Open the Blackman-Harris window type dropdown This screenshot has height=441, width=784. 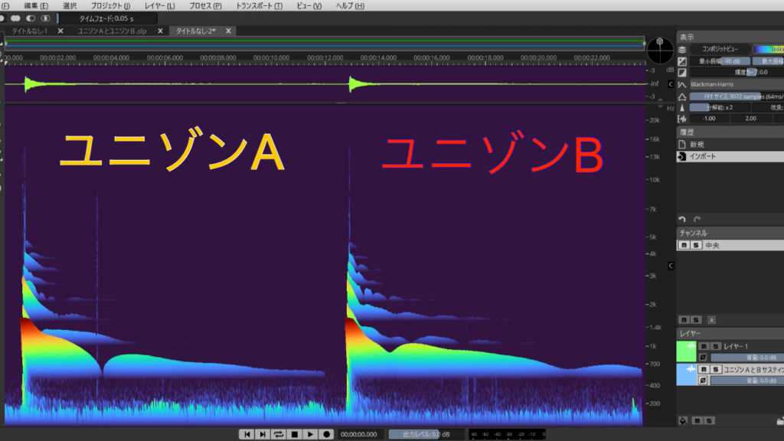(735, 84)
